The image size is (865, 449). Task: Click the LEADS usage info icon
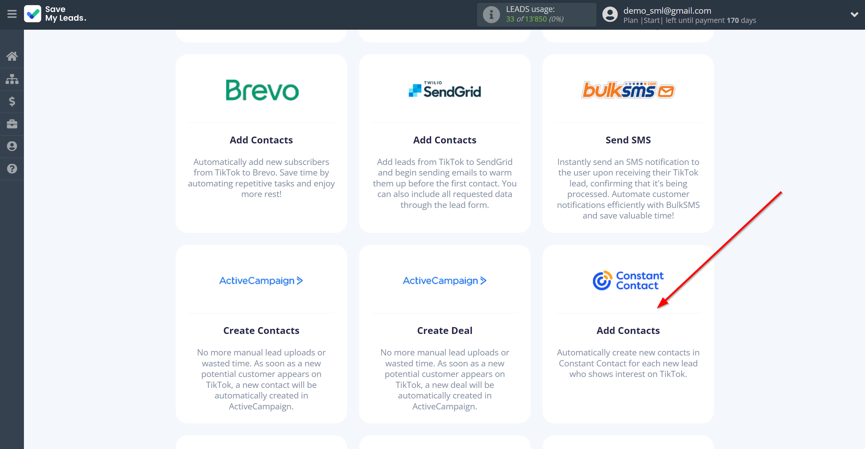491,15
